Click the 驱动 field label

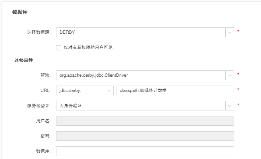45,75
